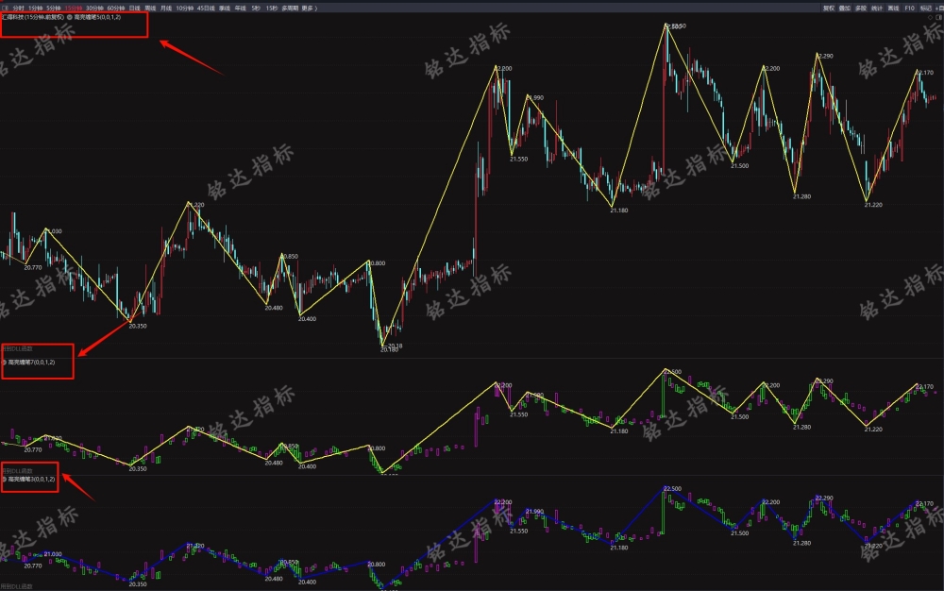
Task: Switch to the 45日线 period tab
Action: coord(206,8)
